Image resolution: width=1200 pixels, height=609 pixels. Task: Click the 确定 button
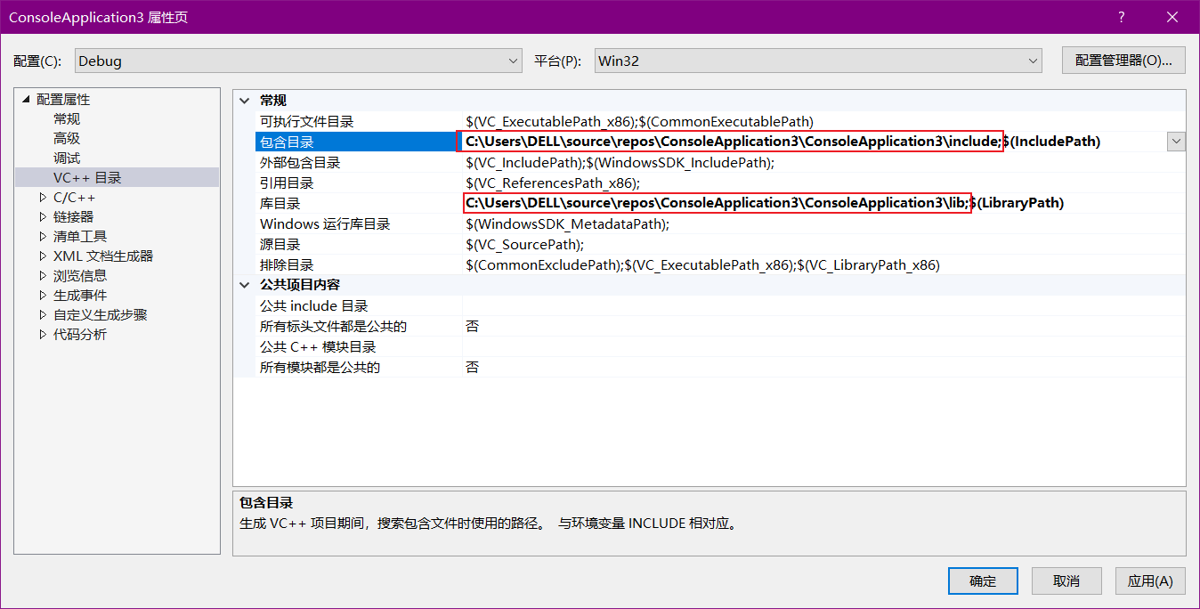tap(983, 581)
